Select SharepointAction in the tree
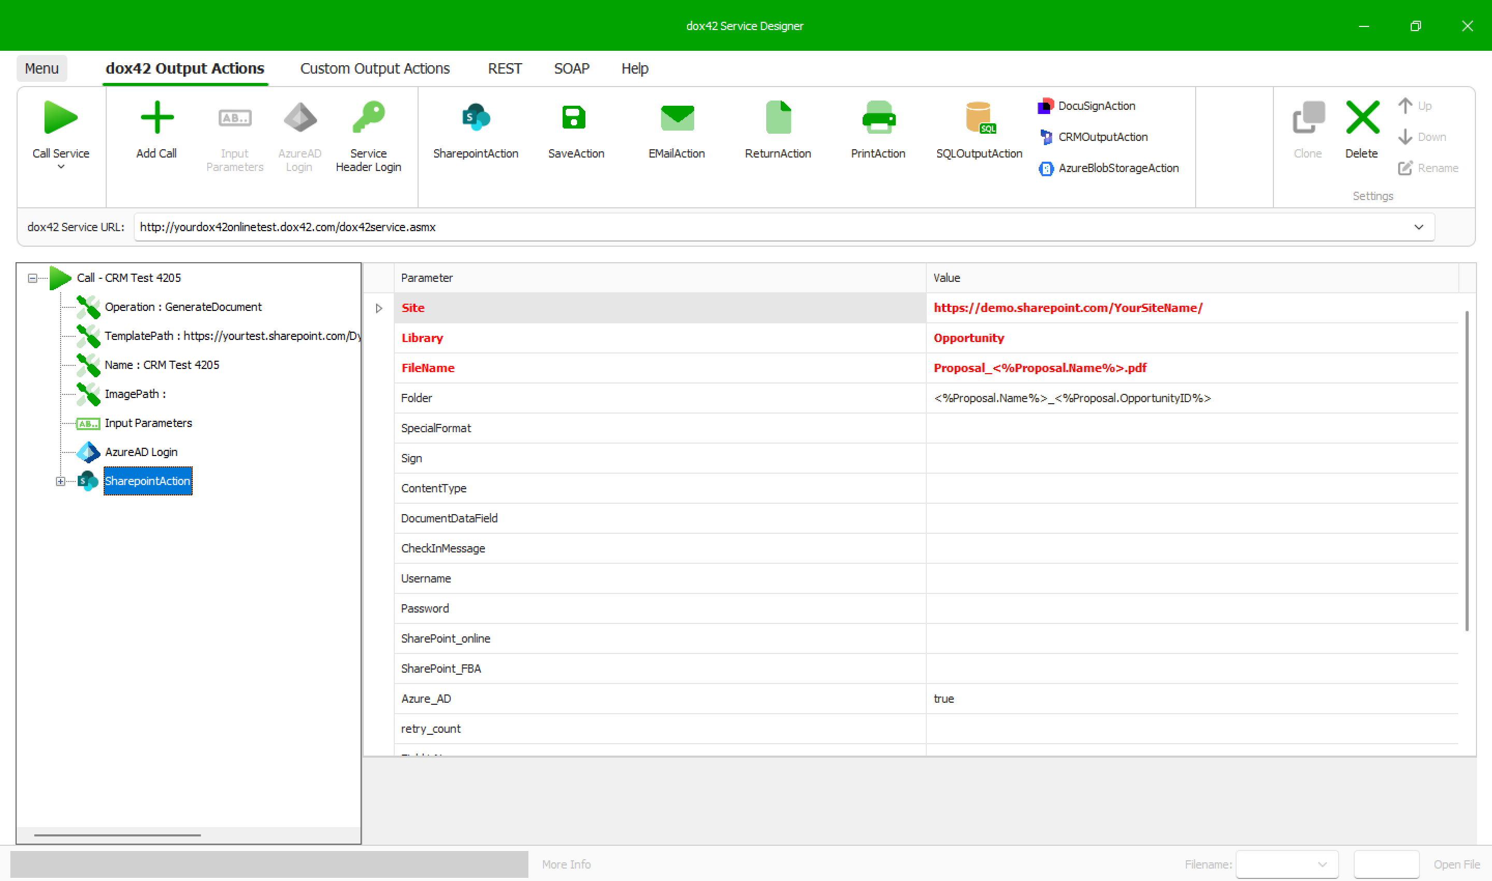The width and height of the screenshot is (1492, 881). coord(147,481)
